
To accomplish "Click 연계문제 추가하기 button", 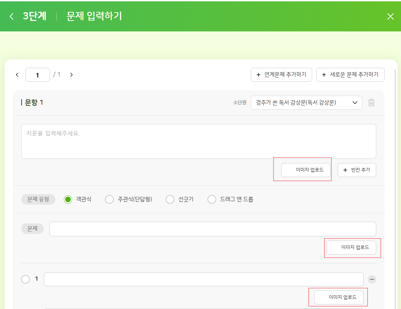I will click(281, 75).
